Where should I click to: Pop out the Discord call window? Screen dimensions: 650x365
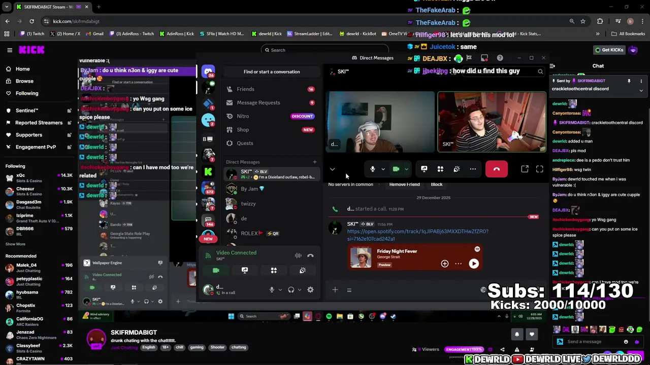(x=525, y=169)
